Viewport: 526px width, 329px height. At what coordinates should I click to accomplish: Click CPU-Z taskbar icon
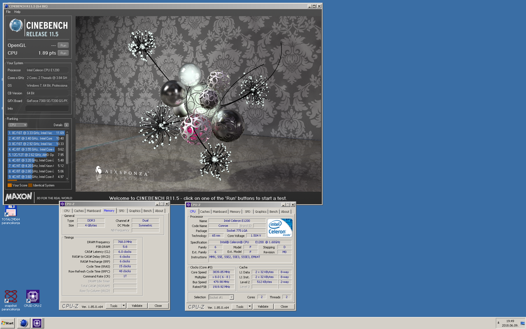[x=37, y=323]
